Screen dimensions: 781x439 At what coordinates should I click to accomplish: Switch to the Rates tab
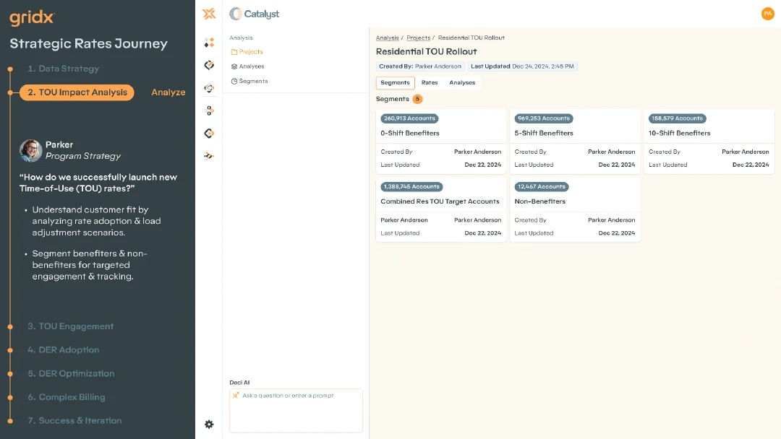tap(430, 82)
